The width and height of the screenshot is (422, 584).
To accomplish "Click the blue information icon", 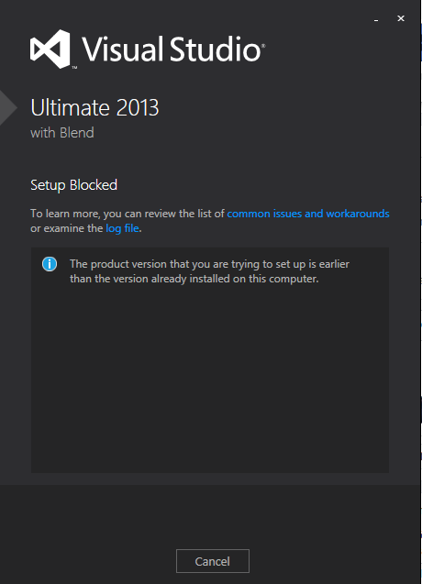I will click(x=50, y=264).
